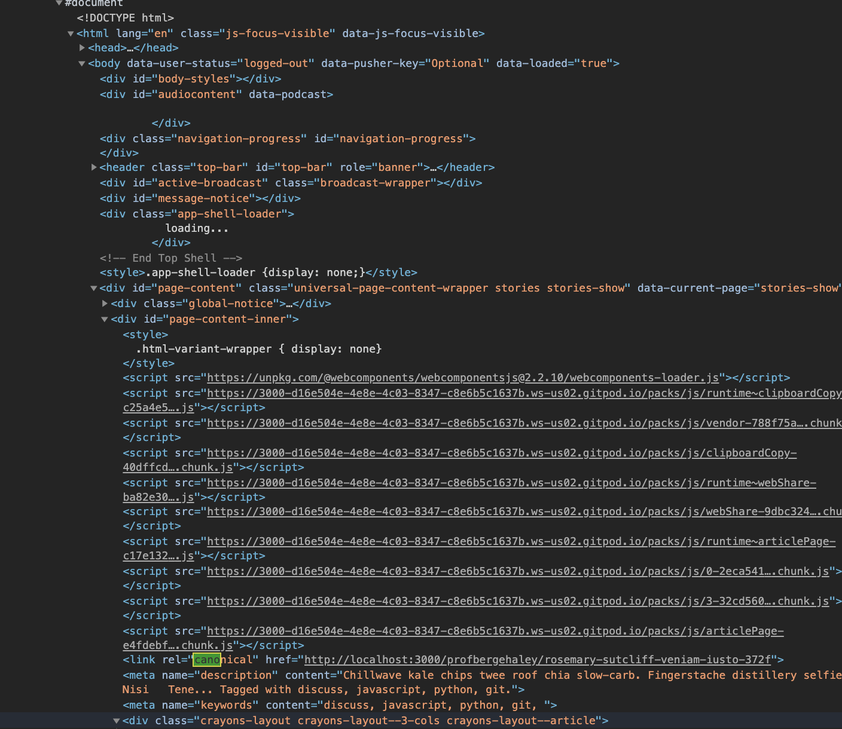Select the <!DOCTYPE html> line
Image resolution: width=842 pixels, height=729 pixels.
click(126, 18)
